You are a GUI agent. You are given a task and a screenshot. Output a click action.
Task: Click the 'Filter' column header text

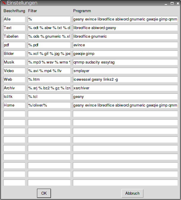(x=33, y=11)
